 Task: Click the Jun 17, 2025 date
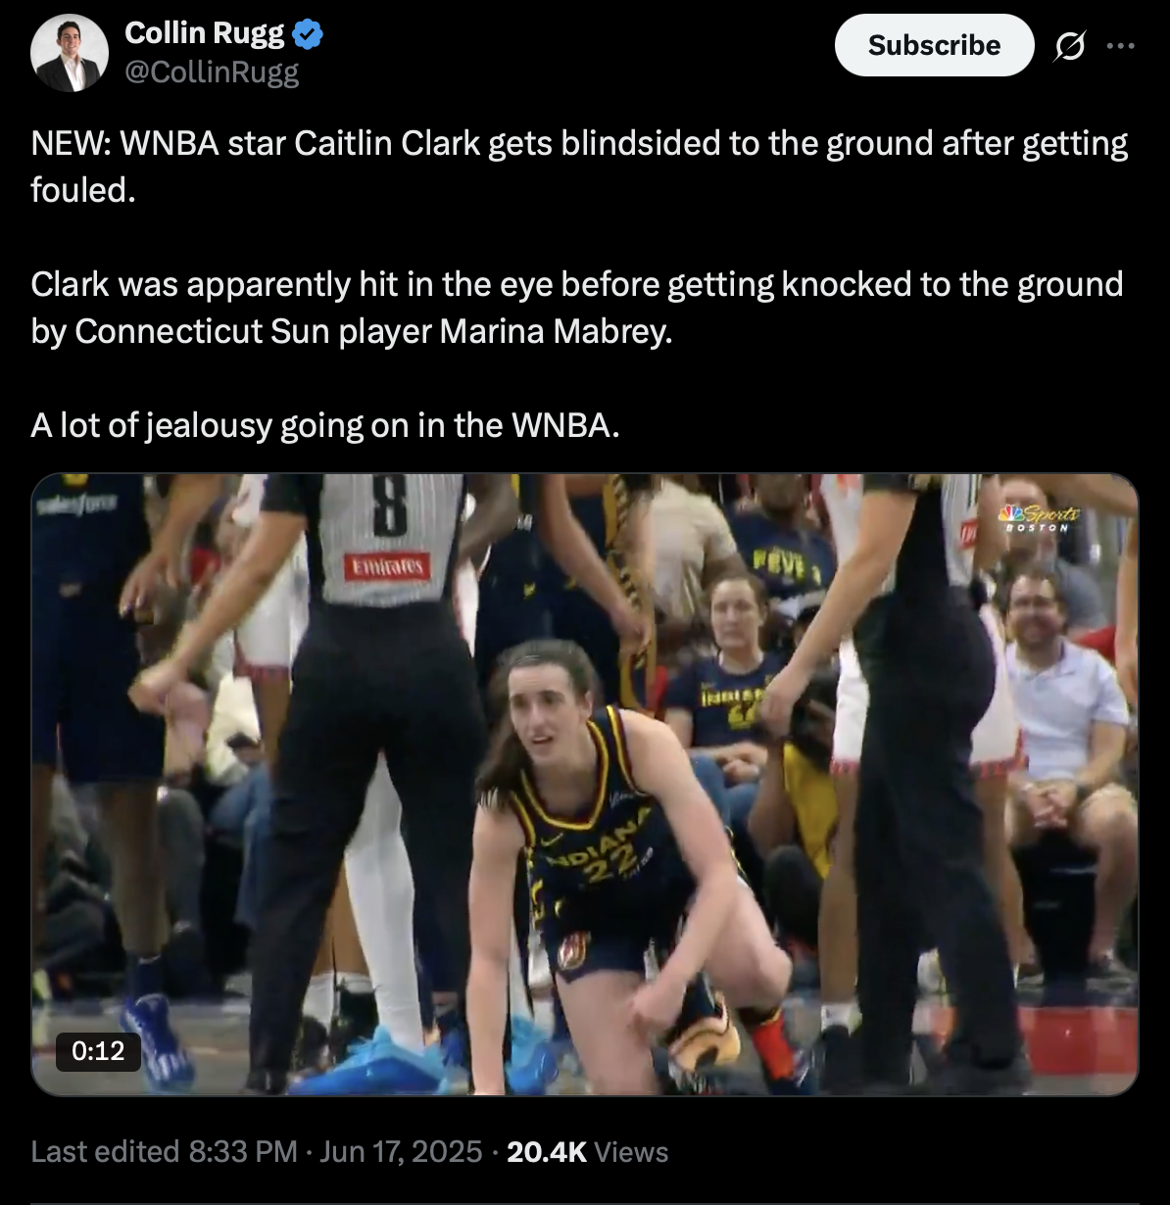tap(401, 1151)
